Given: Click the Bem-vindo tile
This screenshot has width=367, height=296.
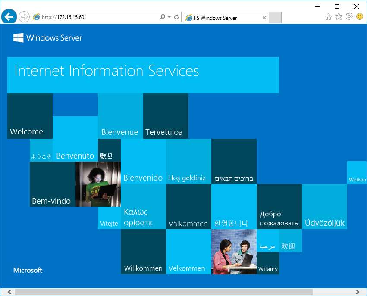Looking at the screenshot, I should (53, 184).
